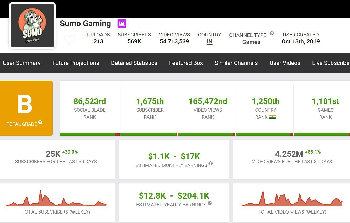Click the orange B total grade box
This screenshot has height=223, width=350.
[26, 108]
